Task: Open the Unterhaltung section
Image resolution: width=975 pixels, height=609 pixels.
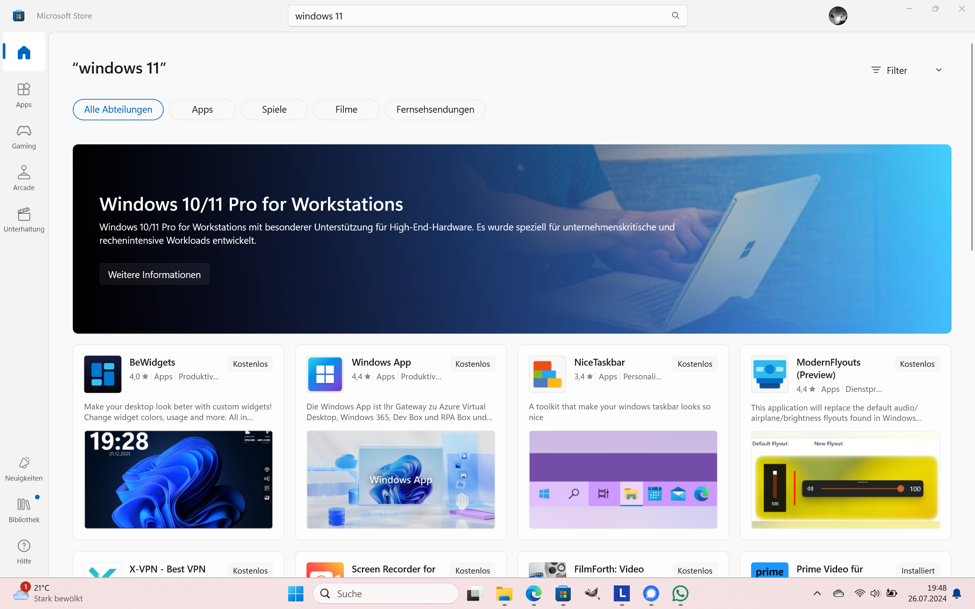Action: [24, 220]
